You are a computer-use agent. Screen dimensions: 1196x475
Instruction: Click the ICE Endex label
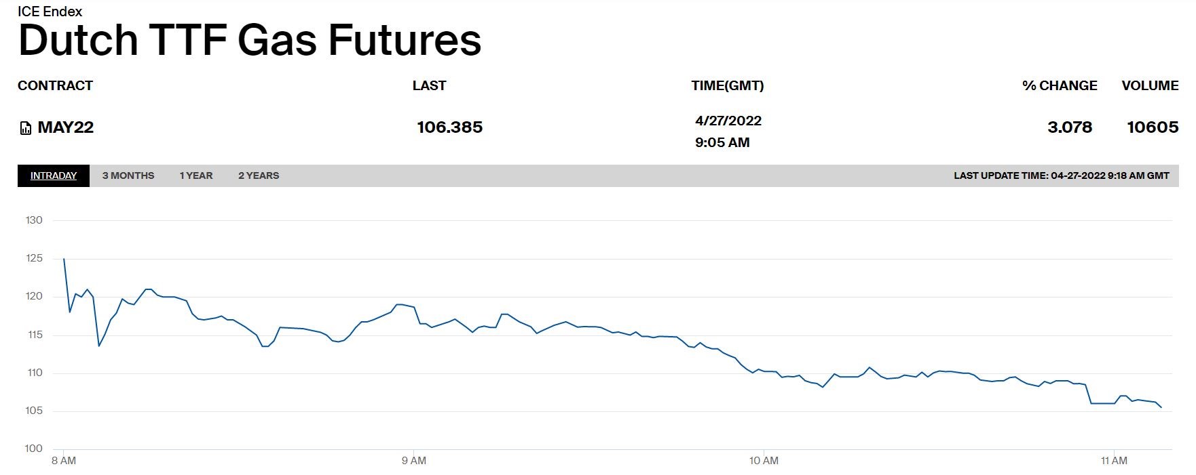coord(50,12)
